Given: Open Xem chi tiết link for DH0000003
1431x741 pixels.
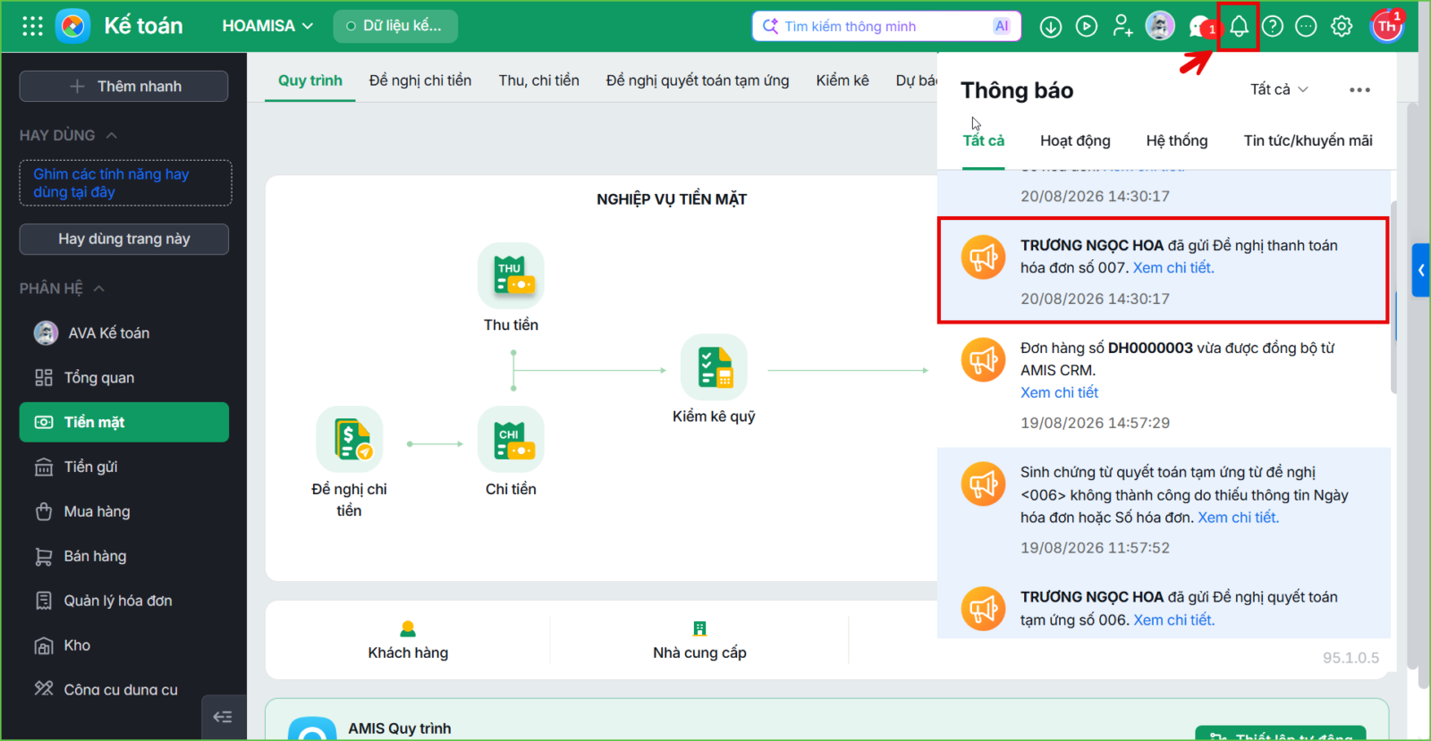Looking at the screenshot, I should click(1059, 392).
